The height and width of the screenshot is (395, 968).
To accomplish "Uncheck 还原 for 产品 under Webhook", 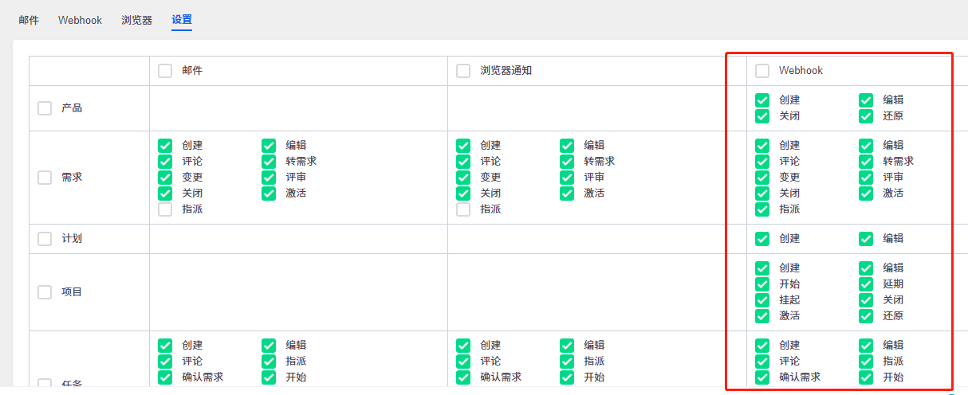I will coord(866,116).
